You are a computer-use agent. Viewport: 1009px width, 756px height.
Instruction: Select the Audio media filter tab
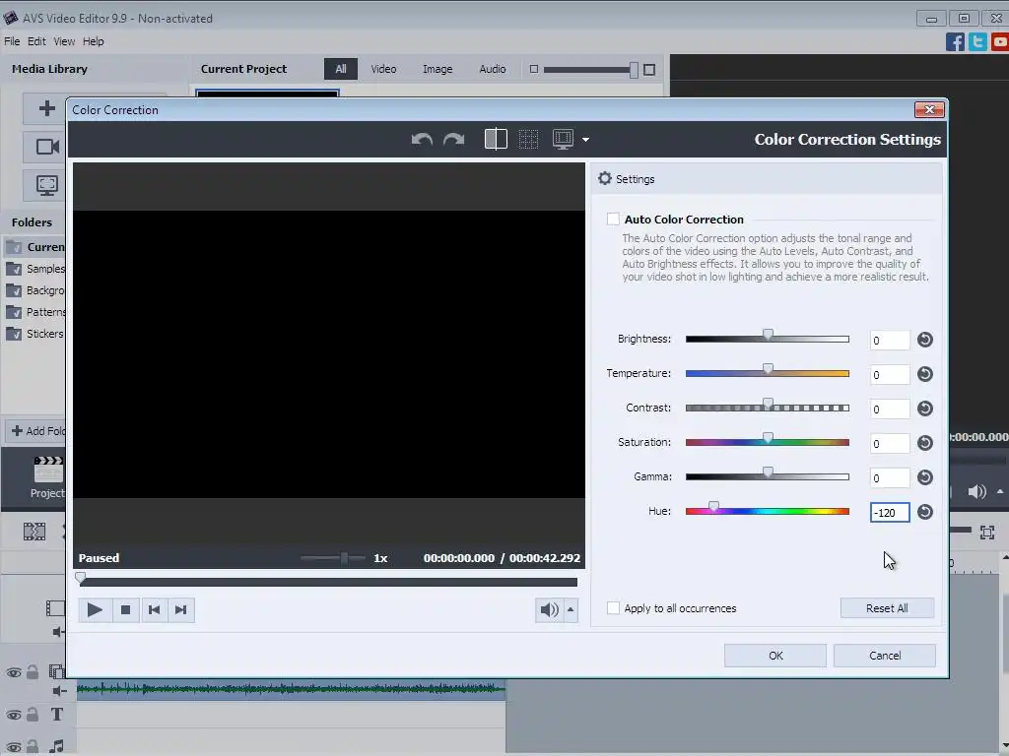click(493, 69)
